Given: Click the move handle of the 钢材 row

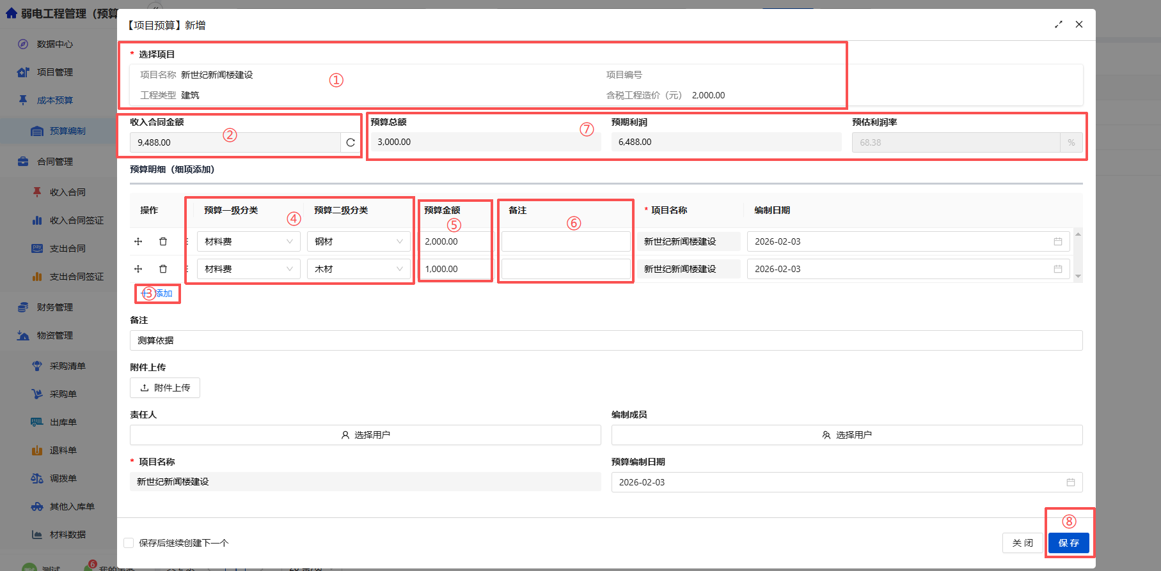Looking at the screenshot, I should click(x=138, y=241).
